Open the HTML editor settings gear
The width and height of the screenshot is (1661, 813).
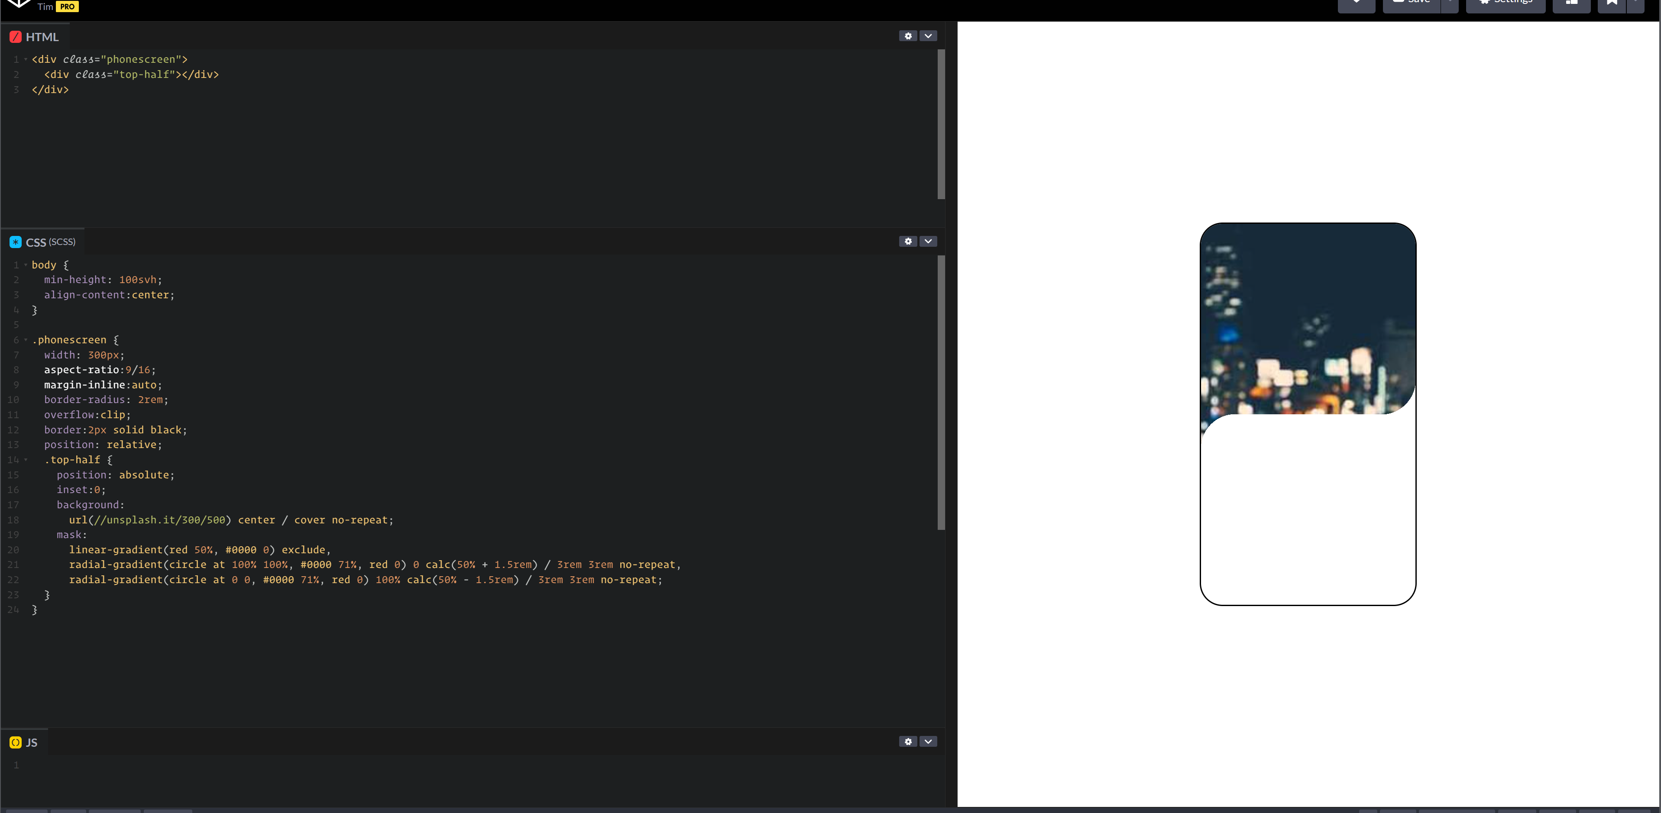pos(908,36)
